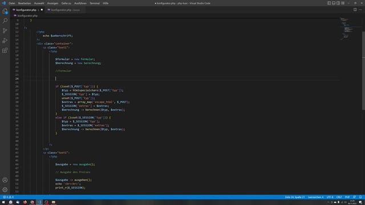Open the Bearbeiten menu
The height and width of the screenshot is (205, 365).
[25, 3]
